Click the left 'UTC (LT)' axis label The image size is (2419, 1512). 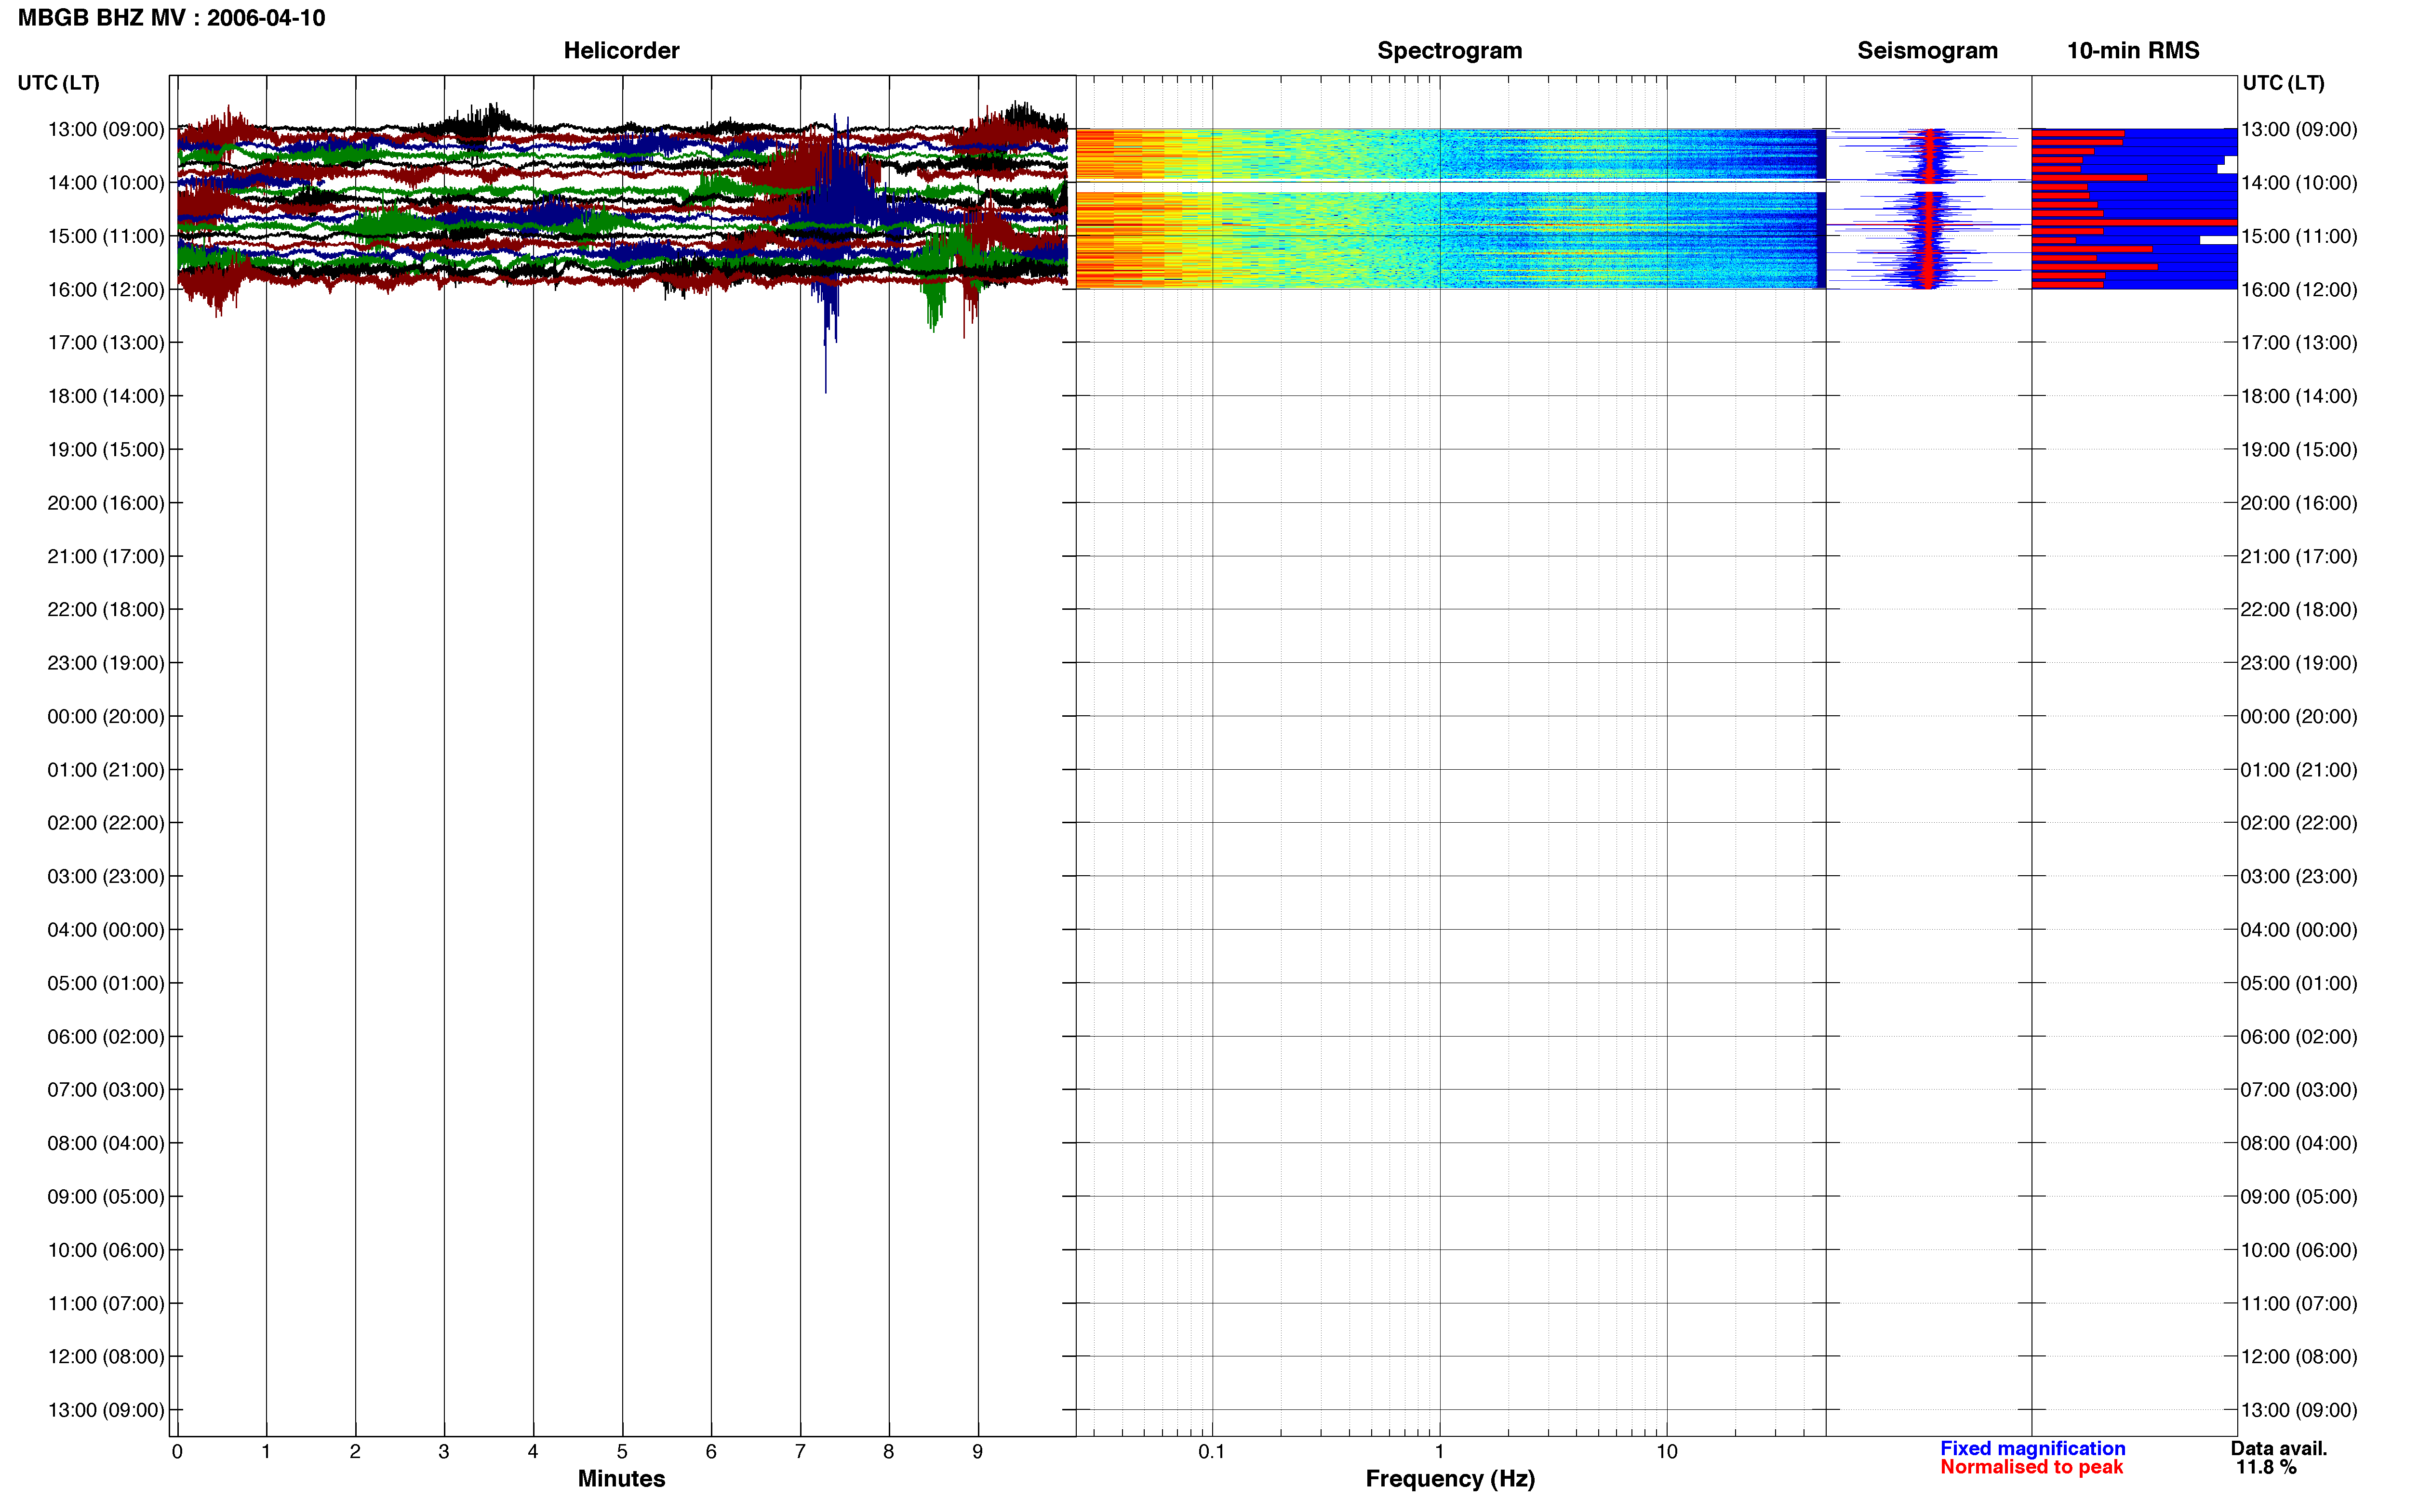coord(58,83)
